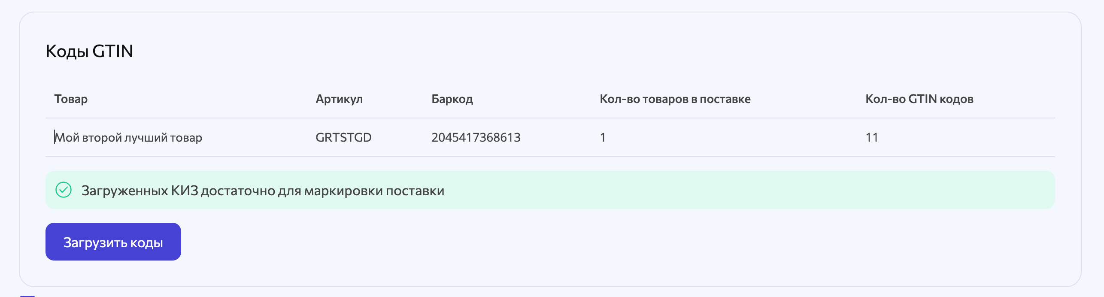The image size is (1104, 297).
Task: Select the Баркод column header
Action: pyautogui.click(x=452, y=99)
